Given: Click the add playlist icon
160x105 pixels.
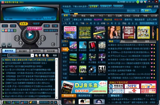Looking at the screenshot, I should 36,55.
